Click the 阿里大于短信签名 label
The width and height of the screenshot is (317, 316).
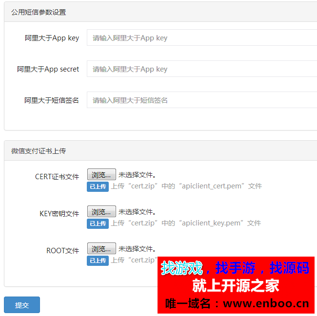pos(52,100)
